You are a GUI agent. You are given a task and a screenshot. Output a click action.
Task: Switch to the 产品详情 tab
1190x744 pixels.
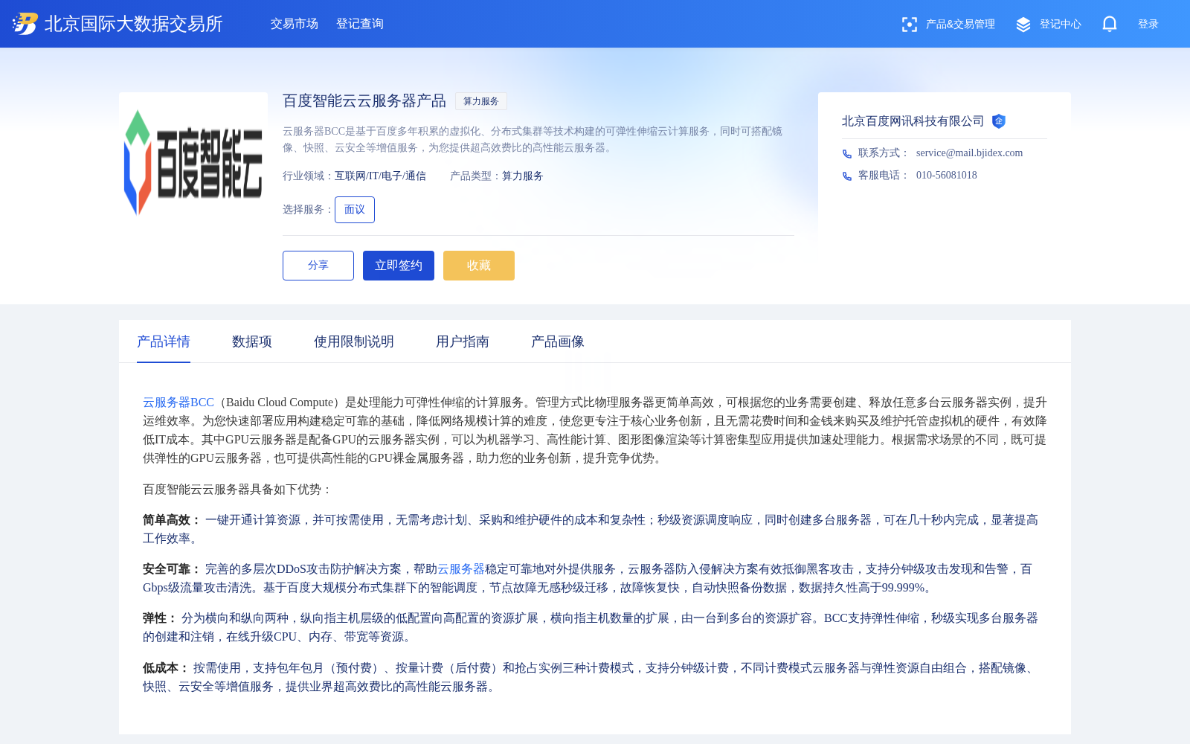[164, 341]
